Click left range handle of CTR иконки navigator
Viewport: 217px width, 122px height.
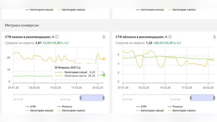pyautogui.click(x=80, y=98)
